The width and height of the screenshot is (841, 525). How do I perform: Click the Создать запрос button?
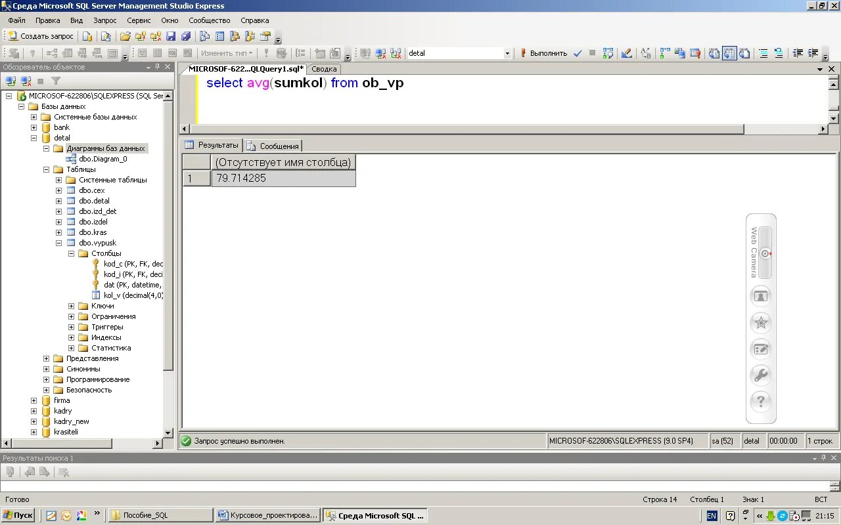(40, 36)
